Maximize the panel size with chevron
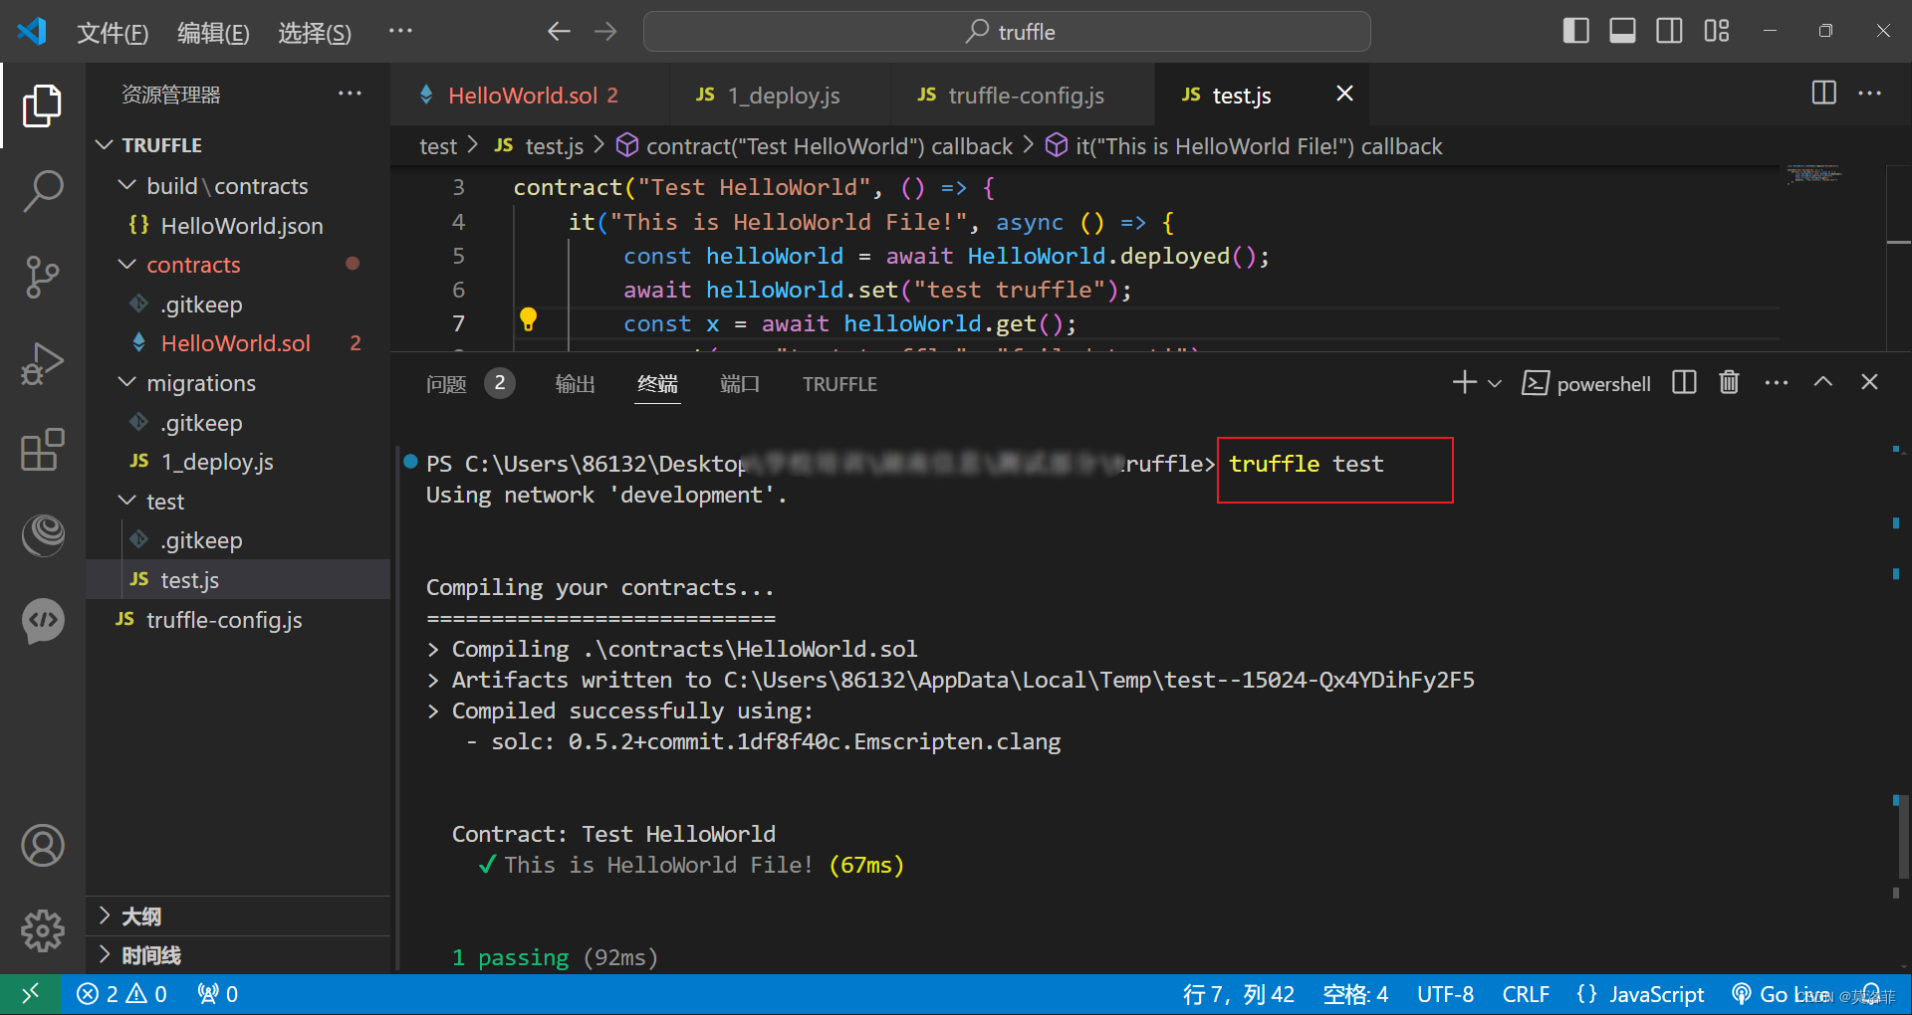Screen dimensions: 1912x1015 [x=1822, y=383]
